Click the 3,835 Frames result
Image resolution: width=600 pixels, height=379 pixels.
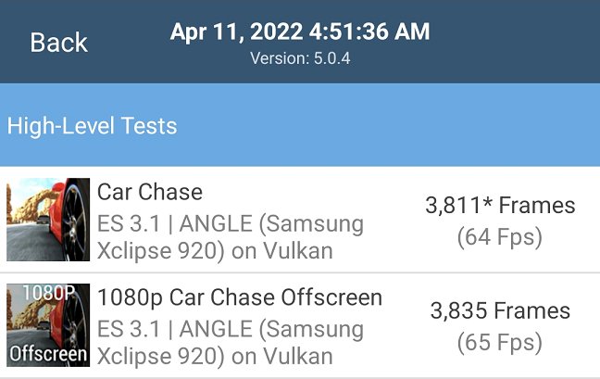click(x=500, y=310)
